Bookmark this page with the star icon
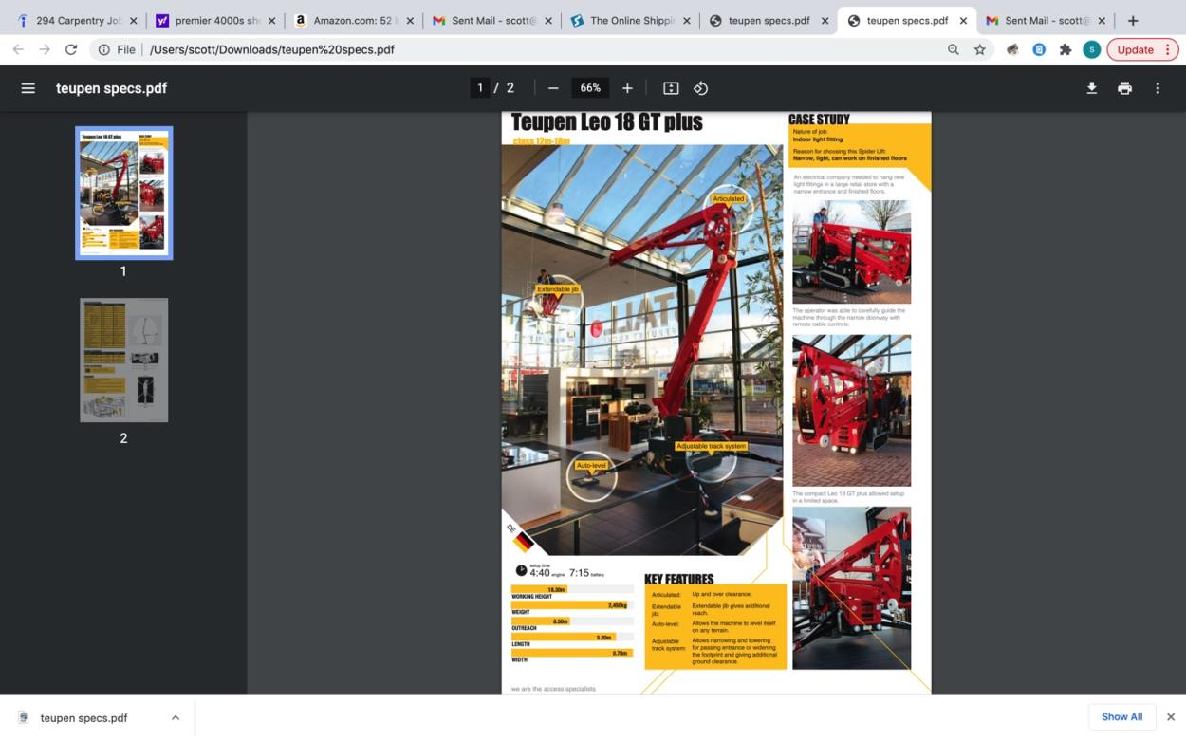Image resolution: width=1186 pixels, height=741 pixels. click(980, 49)
